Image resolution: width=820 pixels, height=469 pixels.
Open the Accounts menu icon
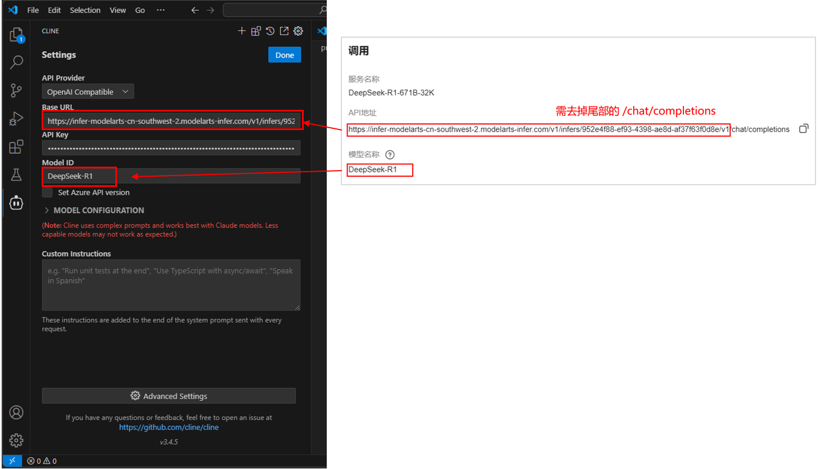point(16,413)
